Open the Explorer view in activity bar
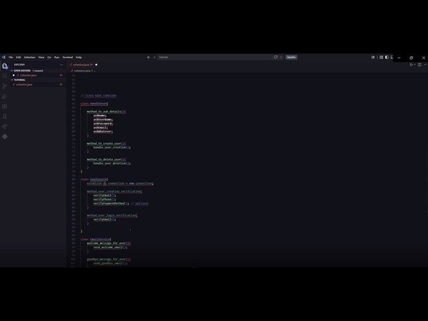 click(x=5, y=66)
